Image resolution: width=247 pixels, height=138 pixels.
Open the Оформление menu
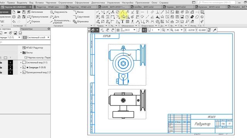tap(82, 3)
